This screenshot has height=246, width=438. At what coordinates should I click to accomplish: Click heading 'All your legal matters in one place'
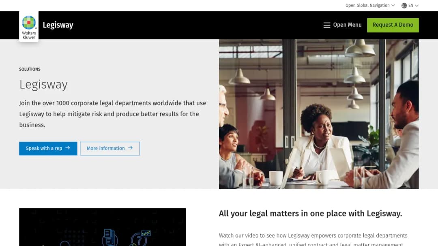coord(310,213)
